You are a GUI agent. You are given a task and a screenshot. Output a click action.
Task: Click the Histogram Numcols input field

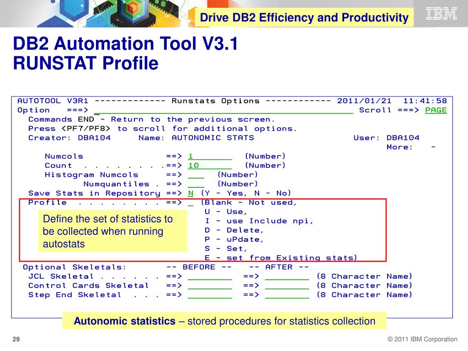point(196,175)
